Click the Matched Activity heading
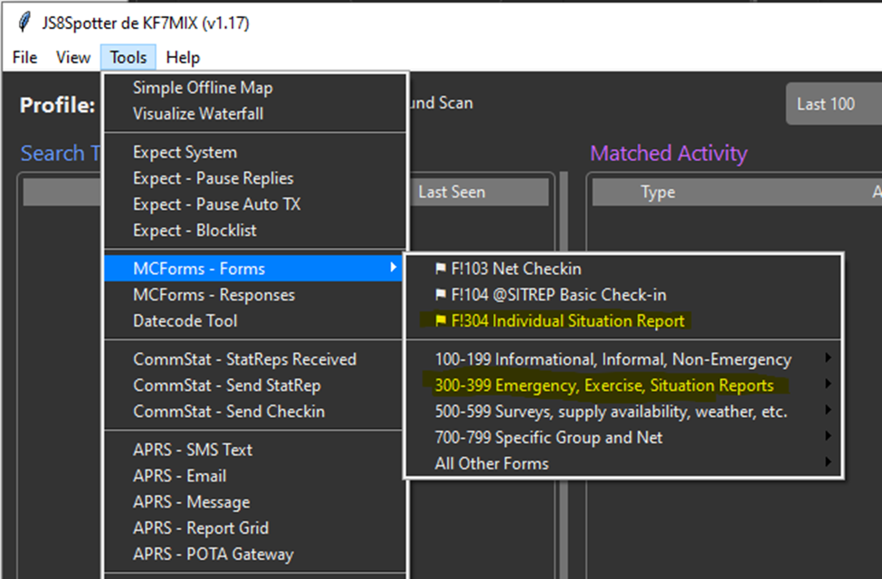This screenshot has height=579, width=882. coord(669,153)
